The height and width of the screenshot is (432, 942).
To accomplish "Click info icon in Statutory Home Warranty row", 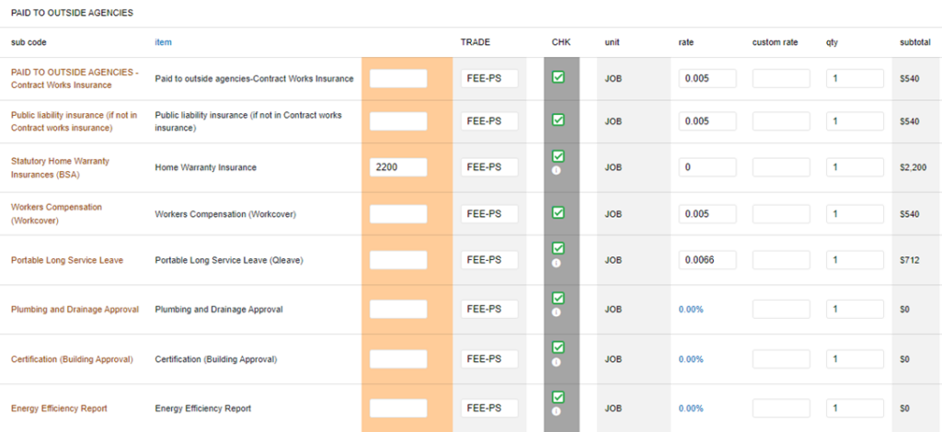I will coord(557,171).
